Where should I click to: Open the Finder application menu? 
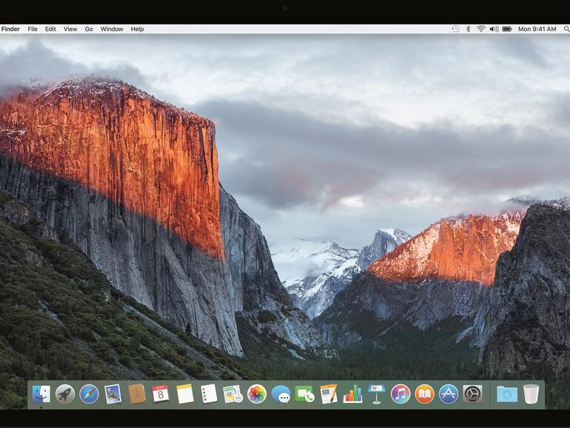(10, 29)
